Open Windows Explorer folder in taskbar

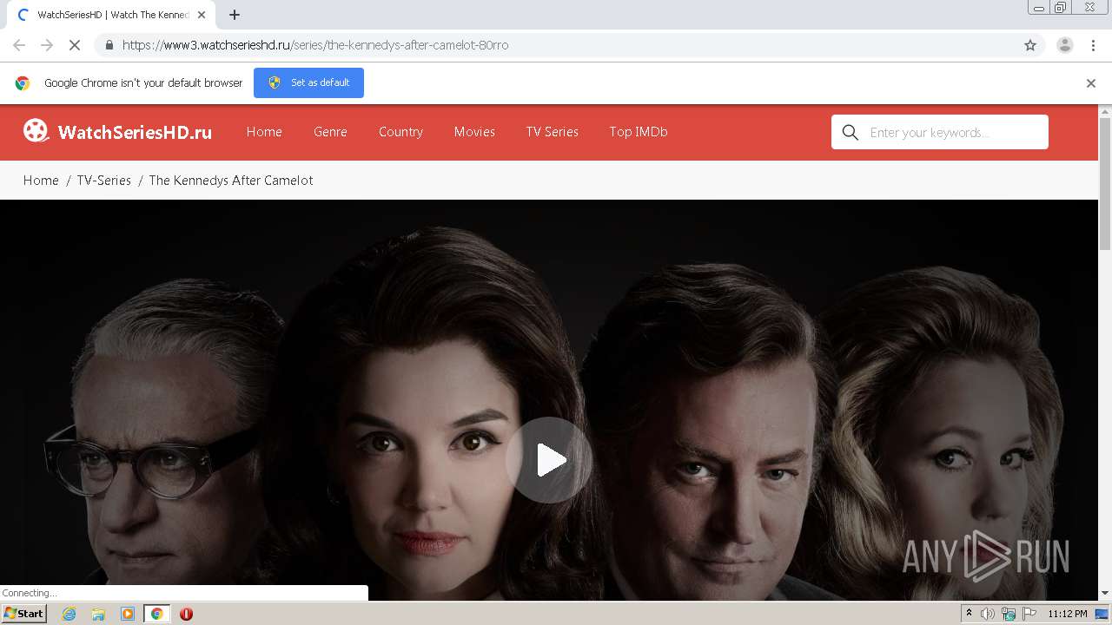tap(98, 614)
